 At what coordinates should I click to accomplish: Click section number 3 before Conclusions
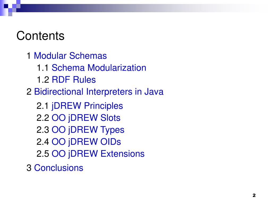pyautogui.click(x=29, y=168)
